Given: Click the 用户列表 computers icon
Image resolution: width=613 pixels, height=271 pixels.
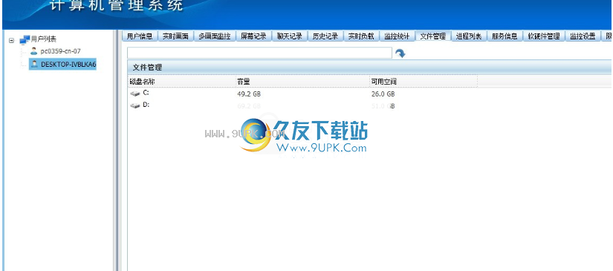Looking at the screenshot, I should [x=25, y=39].
